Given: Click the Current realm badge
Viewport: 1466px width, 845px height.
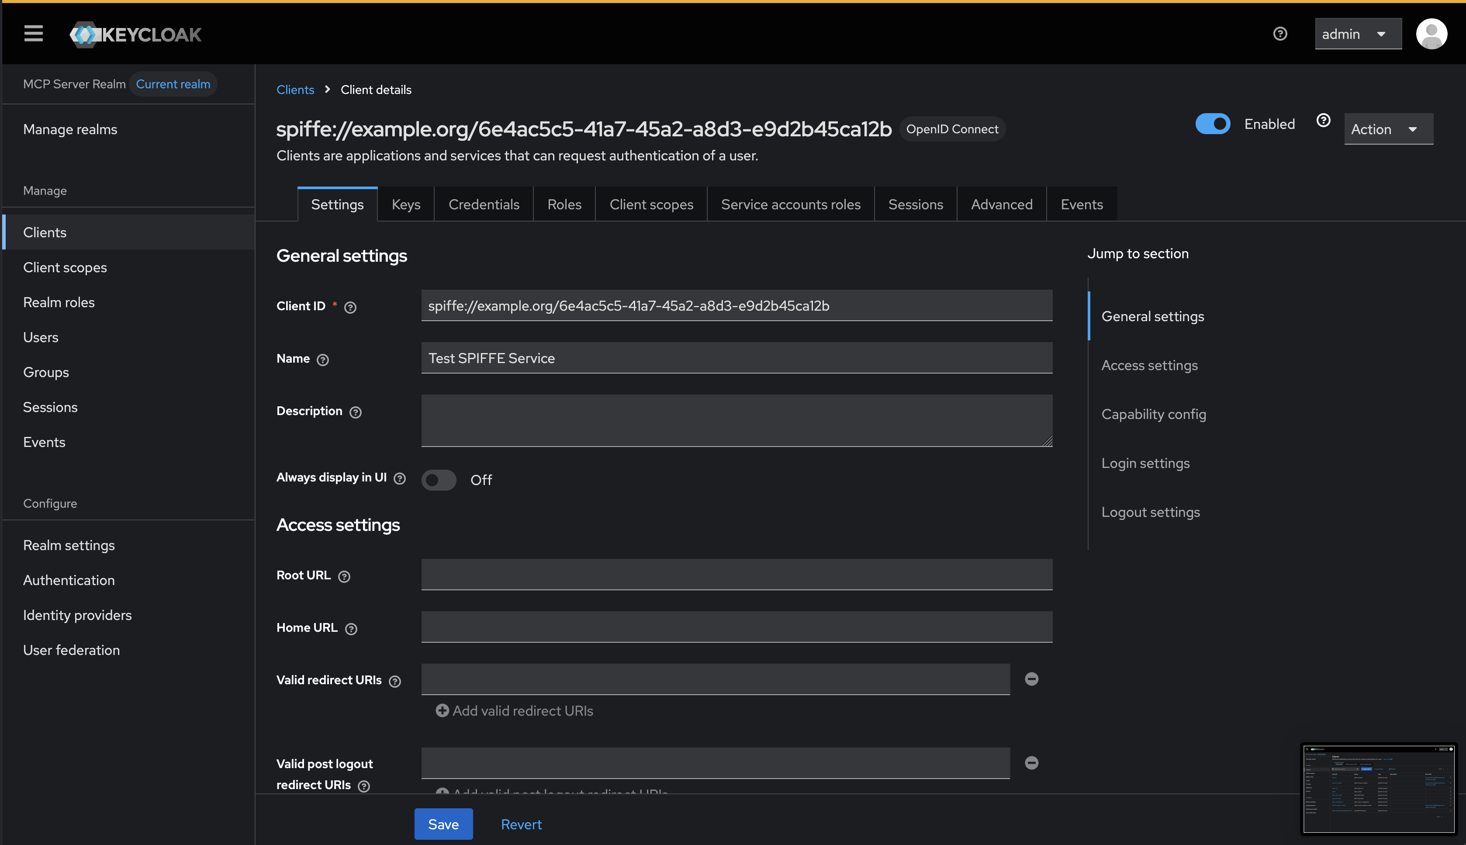Looking at the screenshot, I should 173,84.
